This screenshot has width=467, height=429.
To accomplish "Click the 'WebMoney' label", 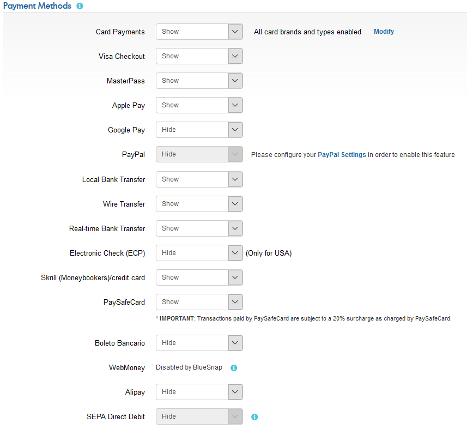I will [x=127, y=368].
